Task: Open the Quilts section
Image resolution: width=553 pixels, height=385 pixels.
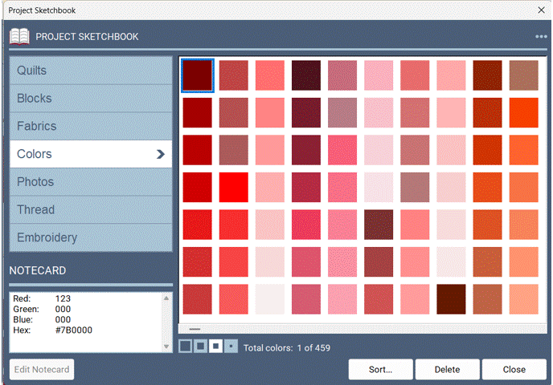Action: point(91,71)
